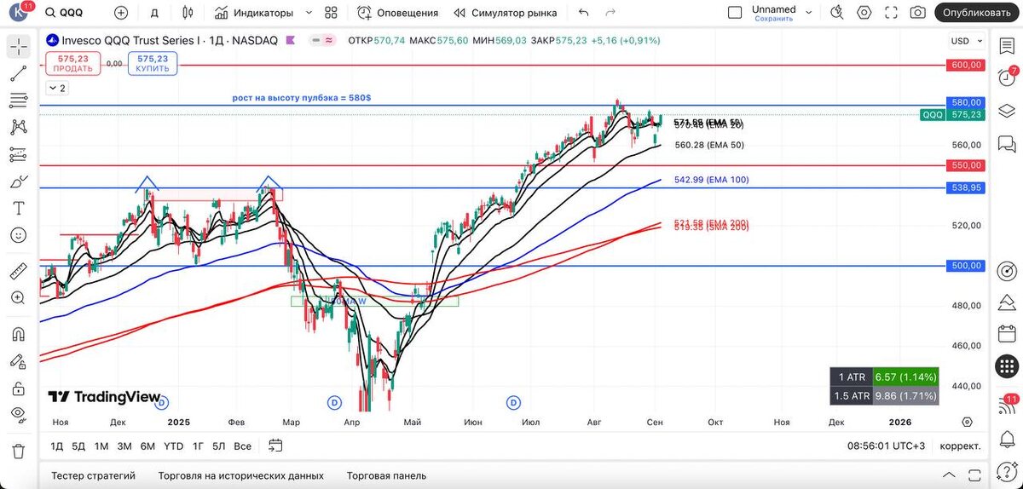1023x489 pixels.
Task: Select the YTD date range
Action: (173, 446)
